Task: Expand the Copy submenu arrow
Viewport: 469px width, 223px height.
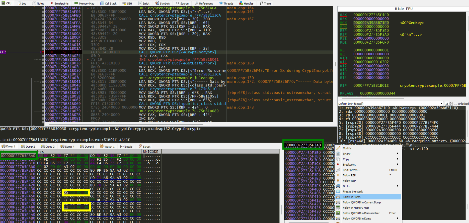Action: [398, 159]
